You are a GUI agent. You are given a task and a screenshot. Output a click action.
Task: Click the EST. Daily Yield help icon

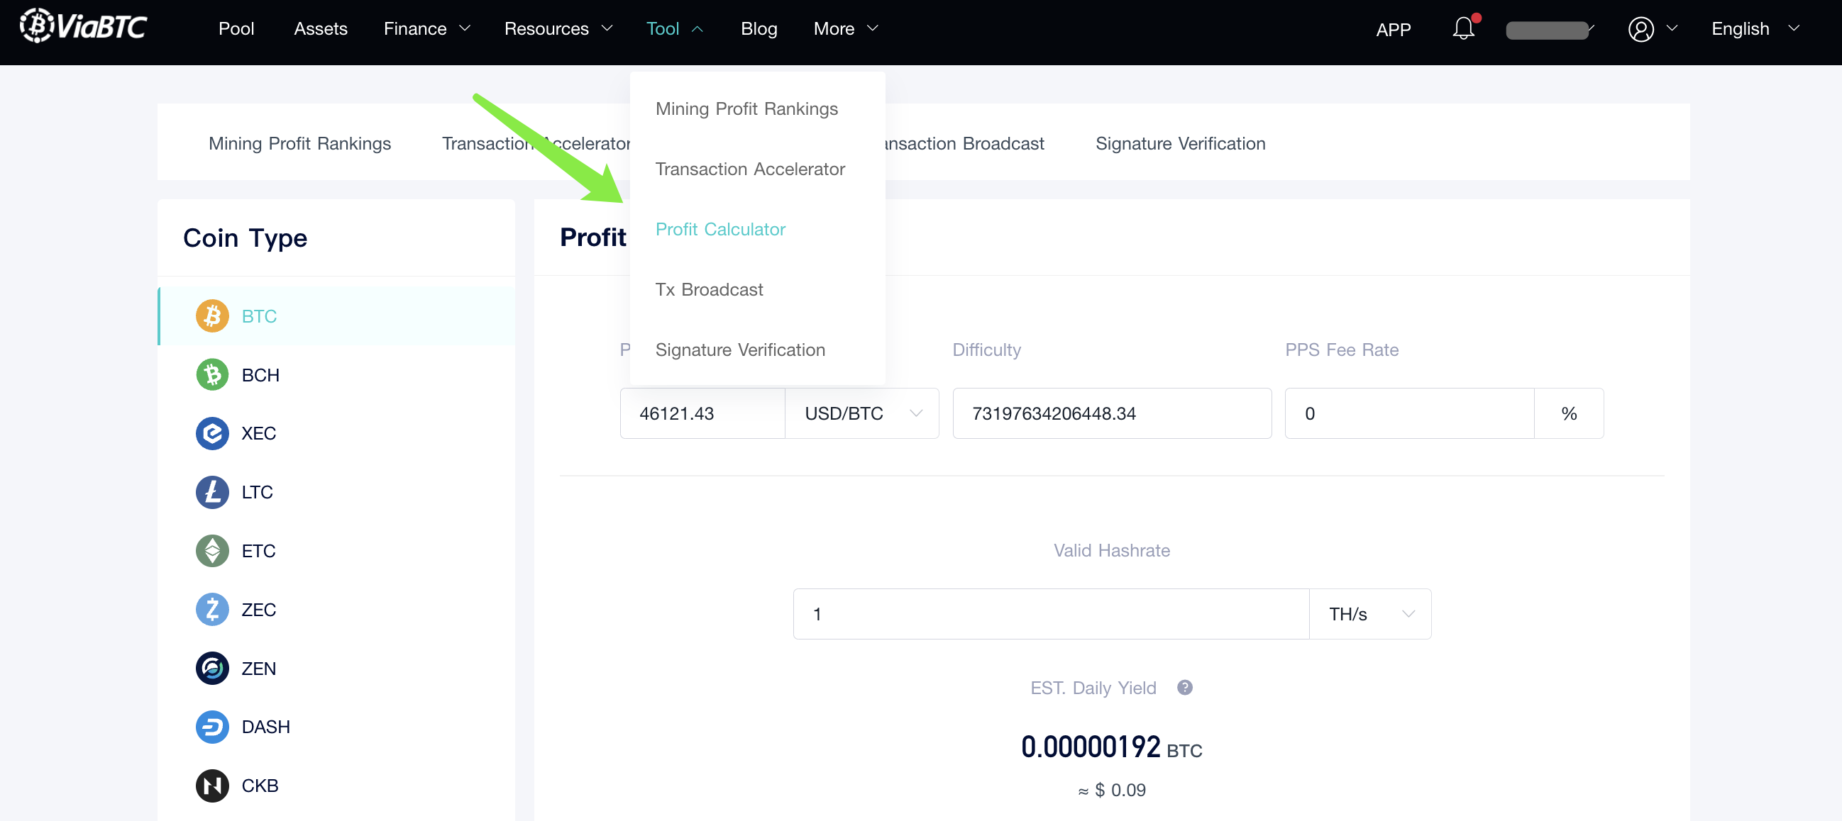click(1183, 687)
